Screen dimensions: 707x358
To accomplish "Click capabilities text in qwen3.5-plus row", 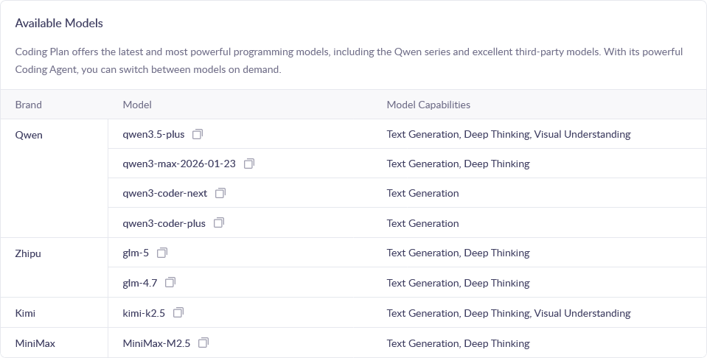I will [509, 134].
